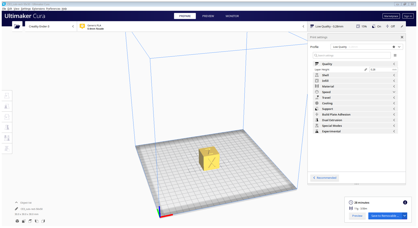Switch to right side view cube icon

tap(43, 221)
